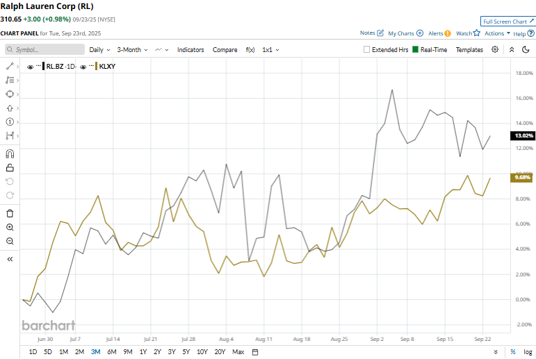536x359 pixels.
Task: Open KLXY series options ellipsis
Action: pos(91,65)
